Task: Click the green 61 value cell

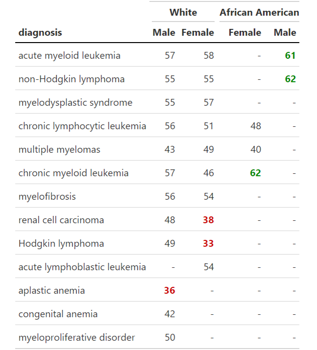Action: [x=290, y=55]
